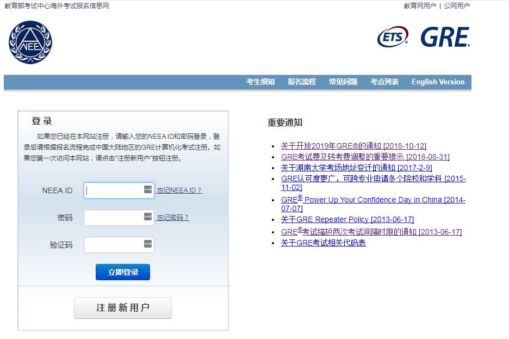Click the 忘记NEEA ID link
The width and height of the screenshot is (509, 339).
point(179,190)
